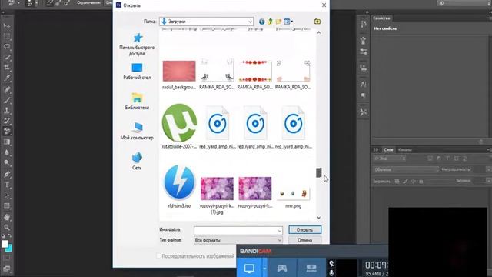Toggle lock transparent pixels
Viewport: 492px width, 277px height.
[x=397, y=181]
